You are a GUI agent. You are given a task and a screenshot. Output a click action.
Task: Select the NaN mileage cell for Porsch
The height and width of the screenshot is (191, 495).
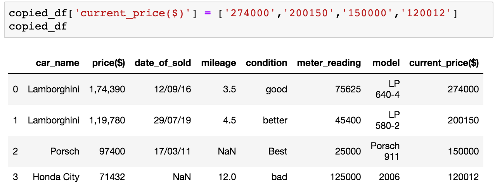227,151
